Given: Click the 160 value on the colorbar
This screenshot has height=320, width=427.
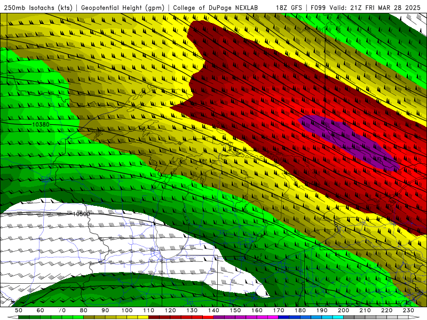Looking at the screenshot, I should coord(257,310).
